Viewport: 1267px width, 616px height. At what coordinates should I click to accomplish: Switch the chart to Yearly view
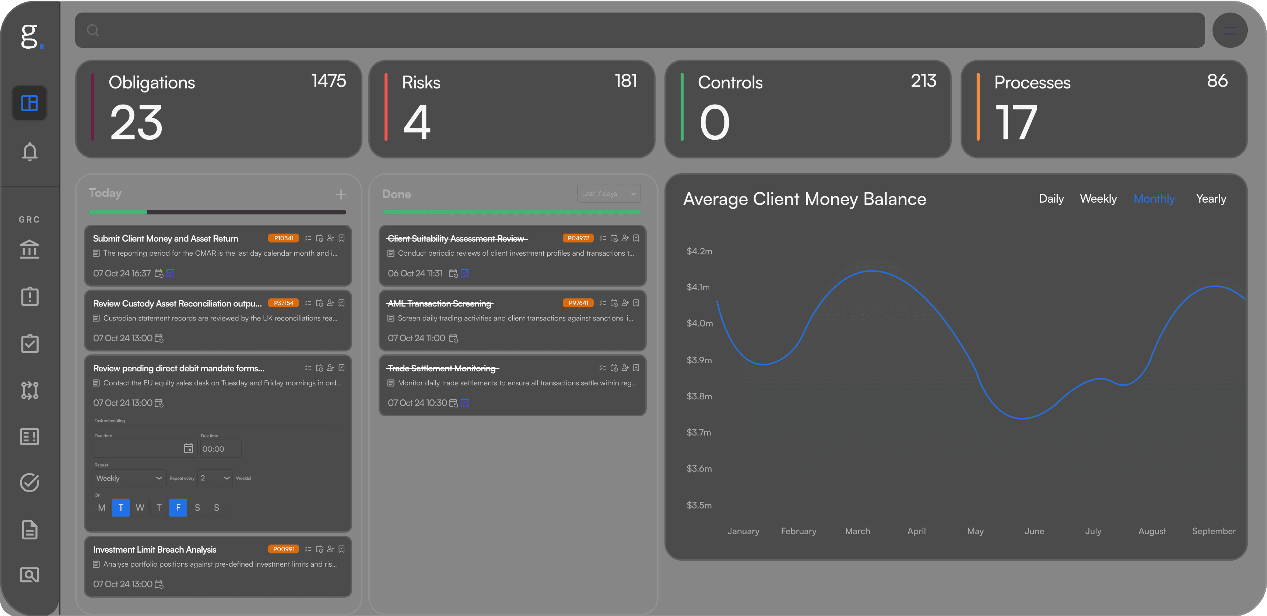click(x=1211, y=198)
